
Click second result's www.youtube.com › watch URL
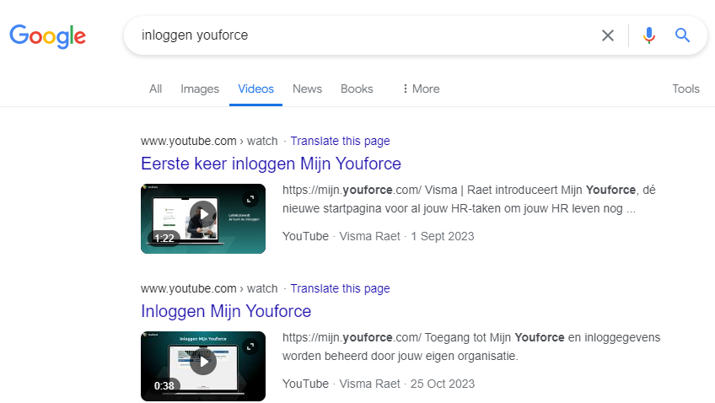pyautogui.click(x=209, y=288)
